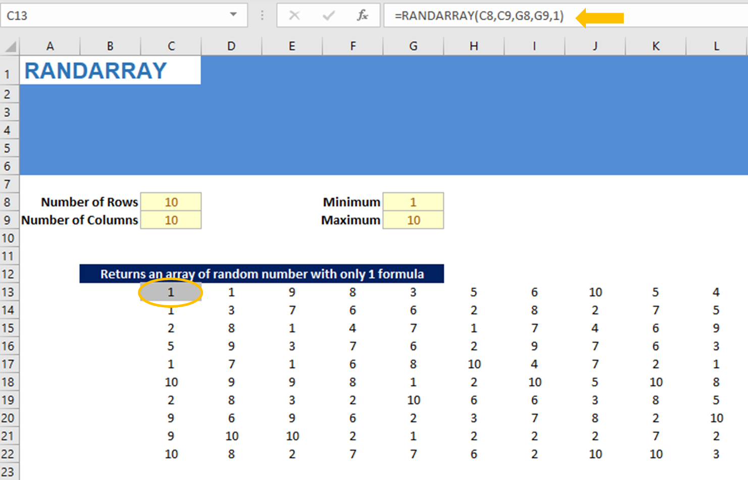This screenshot has width=748, height=480.
Task: Select the Minimum value cell
Action: (x=413, y=202)
